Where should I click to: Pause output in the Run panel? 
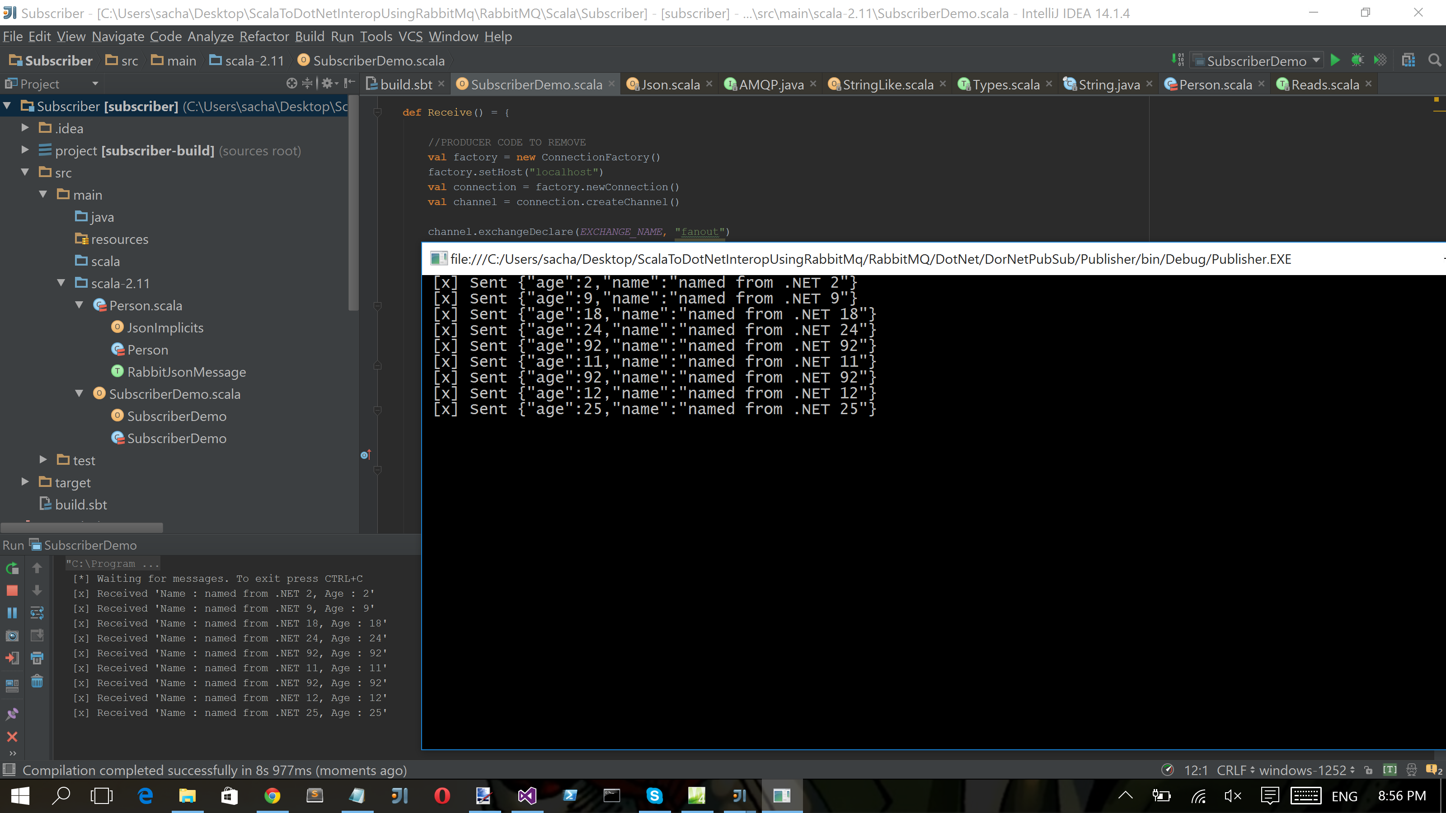coord(12,613)
